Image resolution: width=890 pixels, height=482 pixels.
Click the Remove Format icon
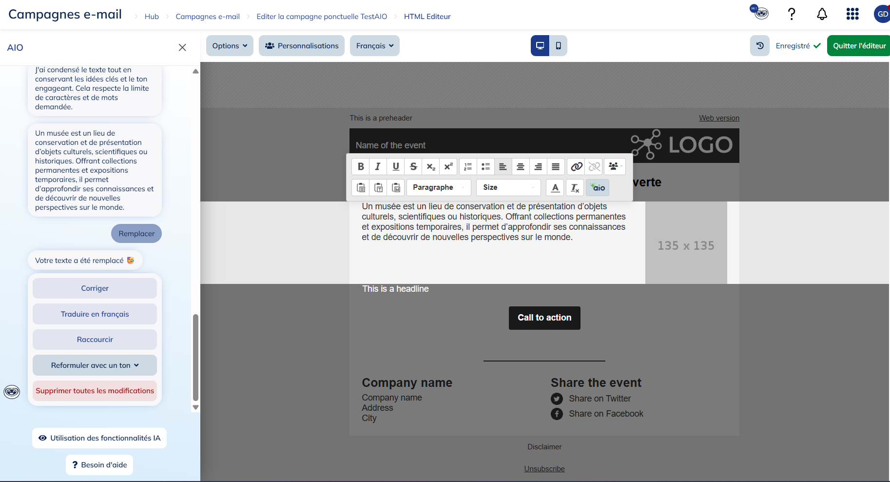click(575, 188)
